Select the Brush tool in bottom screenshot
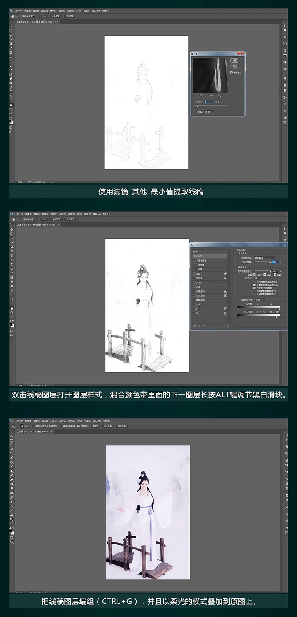Image resolution: width=297 pixels, height=617 pixels. [11, 466]
